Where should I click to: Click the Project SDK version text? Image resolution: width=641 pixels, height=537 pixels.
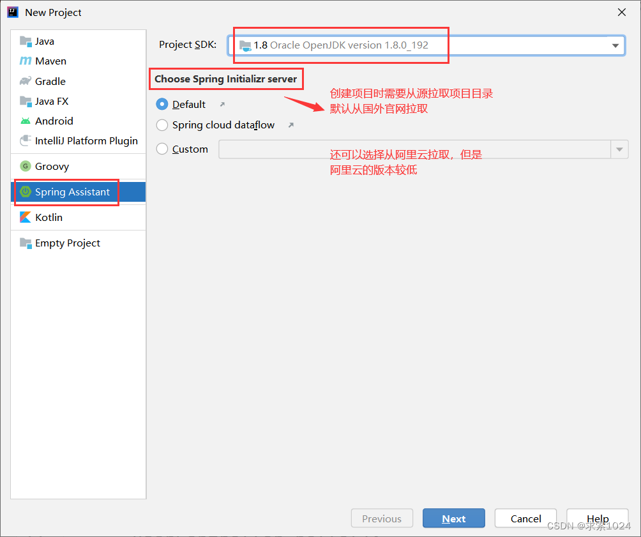341,45
